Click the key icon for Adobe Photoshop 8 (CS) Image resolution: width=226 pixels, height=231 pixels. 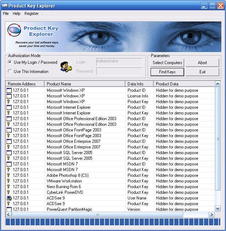(x=9, y=175)
